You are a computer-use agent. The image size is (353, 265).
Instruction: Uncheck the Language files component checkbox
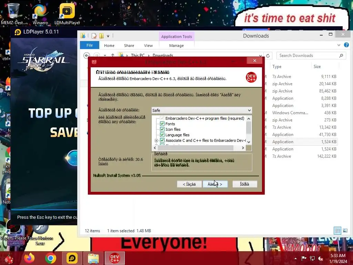click(162, 135)
